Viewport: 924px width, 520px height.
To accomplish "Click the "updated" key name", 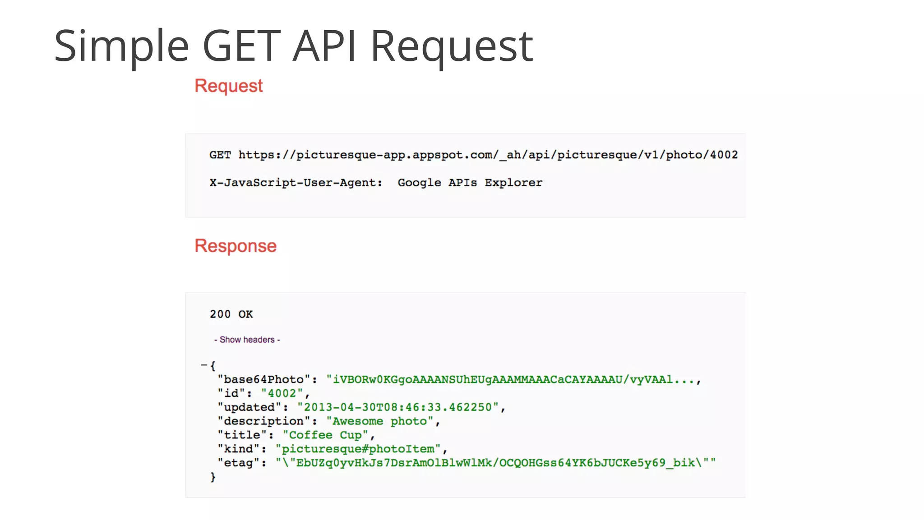I will click(x=249, y=407).
